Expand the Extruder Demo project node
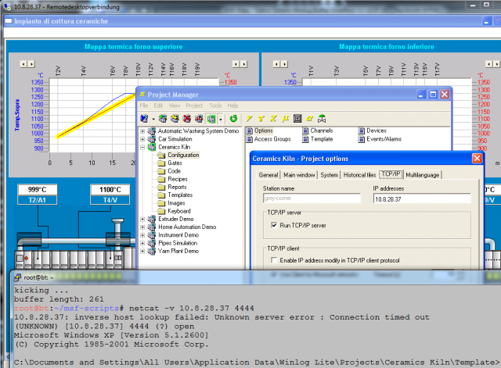This screenshot has width=501, height=368. [142, 219]
